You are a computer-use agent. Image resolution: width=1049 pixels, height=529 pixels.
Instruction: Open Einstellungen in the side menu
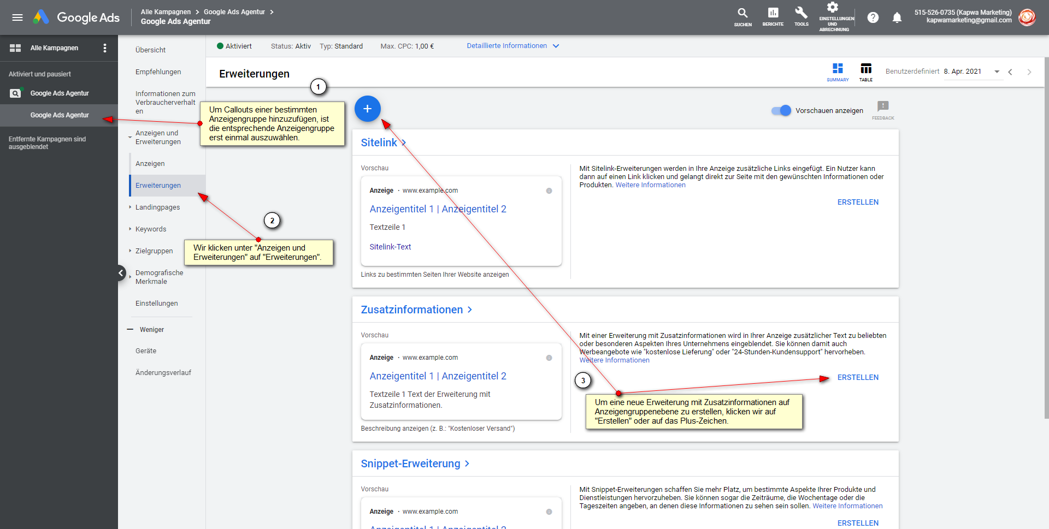(x=156, y=304)
